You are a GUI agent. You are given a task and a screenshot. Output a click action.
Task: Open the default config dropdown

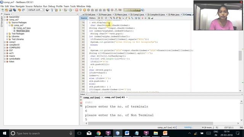36,10
